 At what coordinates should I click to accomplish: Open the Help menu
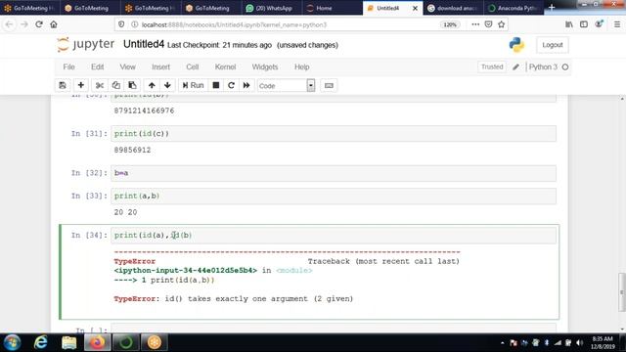click(x=302, y=67)
